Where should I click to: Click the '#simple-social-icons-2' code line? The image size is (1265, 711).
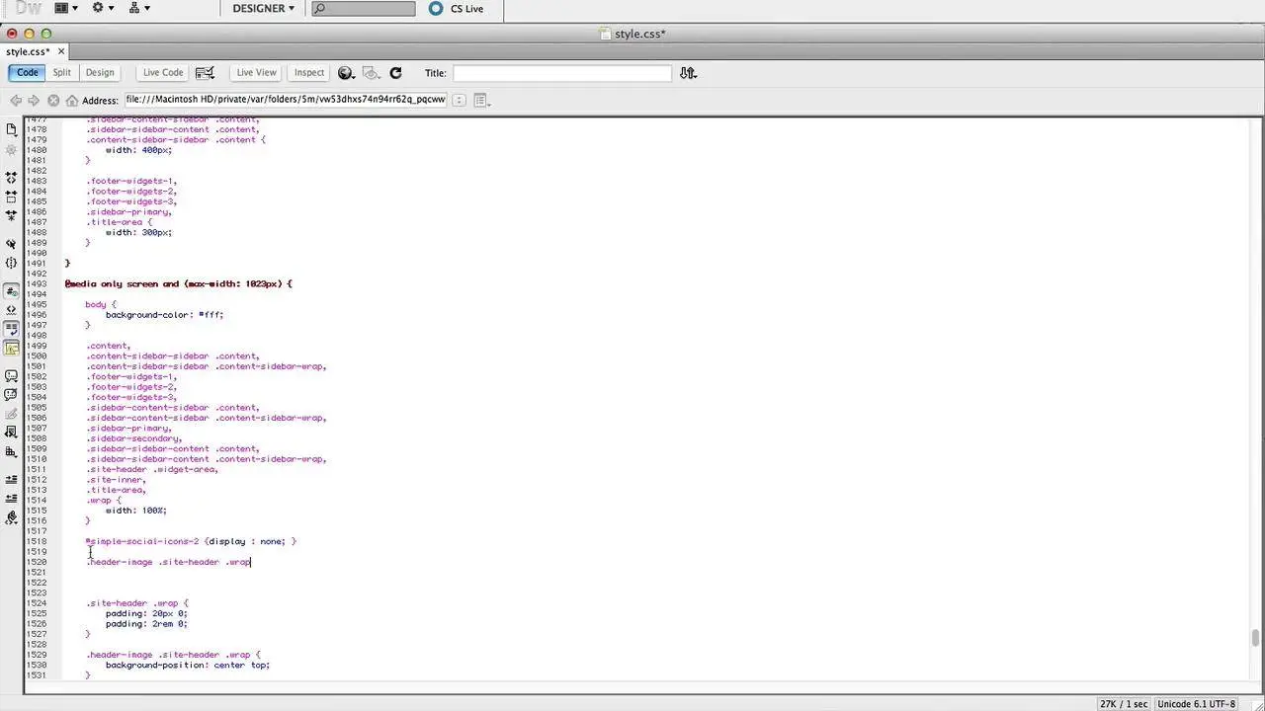(x=191, y=541)
